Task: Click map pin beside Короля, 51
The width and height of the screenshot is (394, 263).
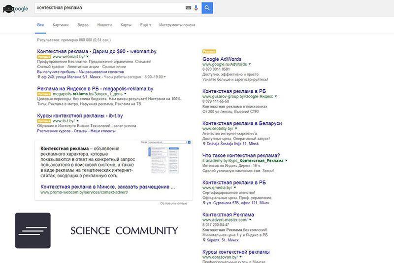Action: tap(204, 240)
